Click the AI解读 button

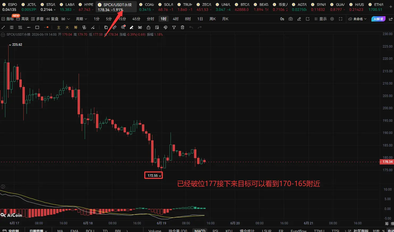click(x=378, y=19)
